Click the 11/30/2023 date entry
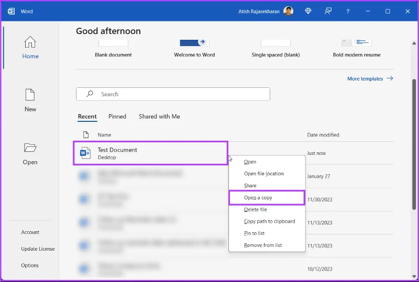Viewport: 419px width, 282px height. click(x=319, y=199)
